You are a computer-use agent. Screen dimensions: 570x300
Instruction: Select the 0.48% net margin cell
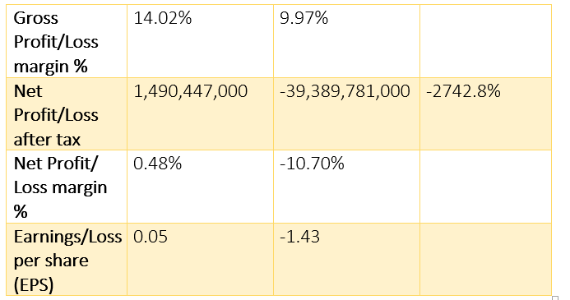coord(201,187)
